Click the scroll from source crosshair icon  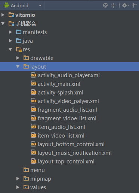tap(105, 5)
